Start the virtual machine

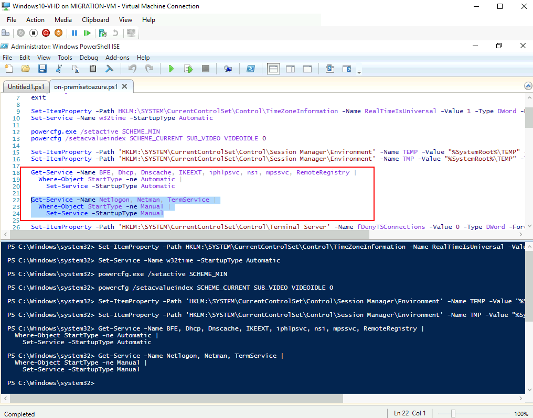21,33
